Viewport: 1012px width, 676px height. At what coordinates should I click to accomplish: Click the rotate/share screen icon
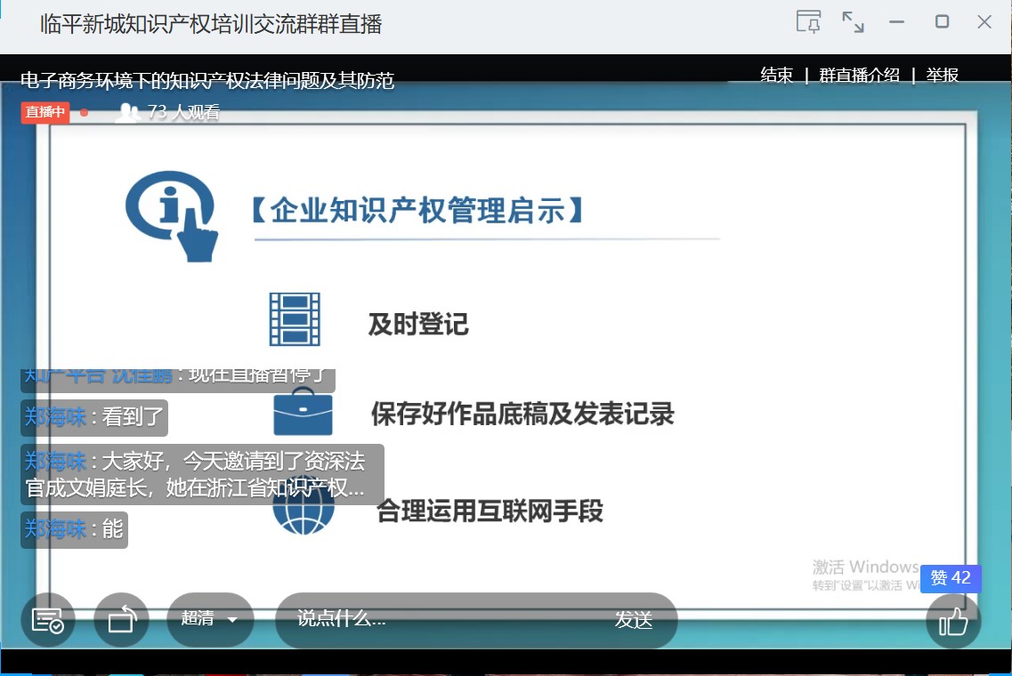pos(121,619)
